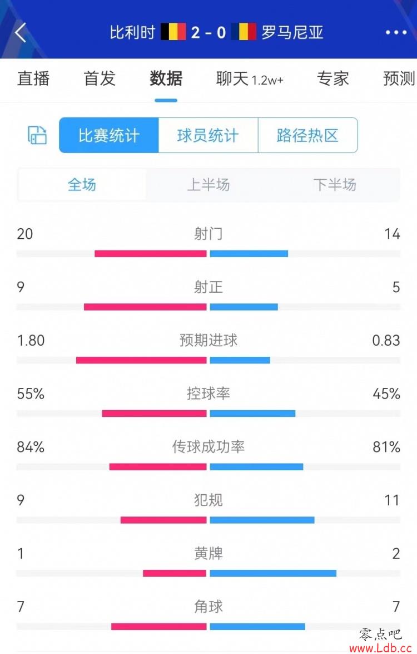Click the 2 - 0 score text
417x654 pixels.
click(x=209, y=32)
